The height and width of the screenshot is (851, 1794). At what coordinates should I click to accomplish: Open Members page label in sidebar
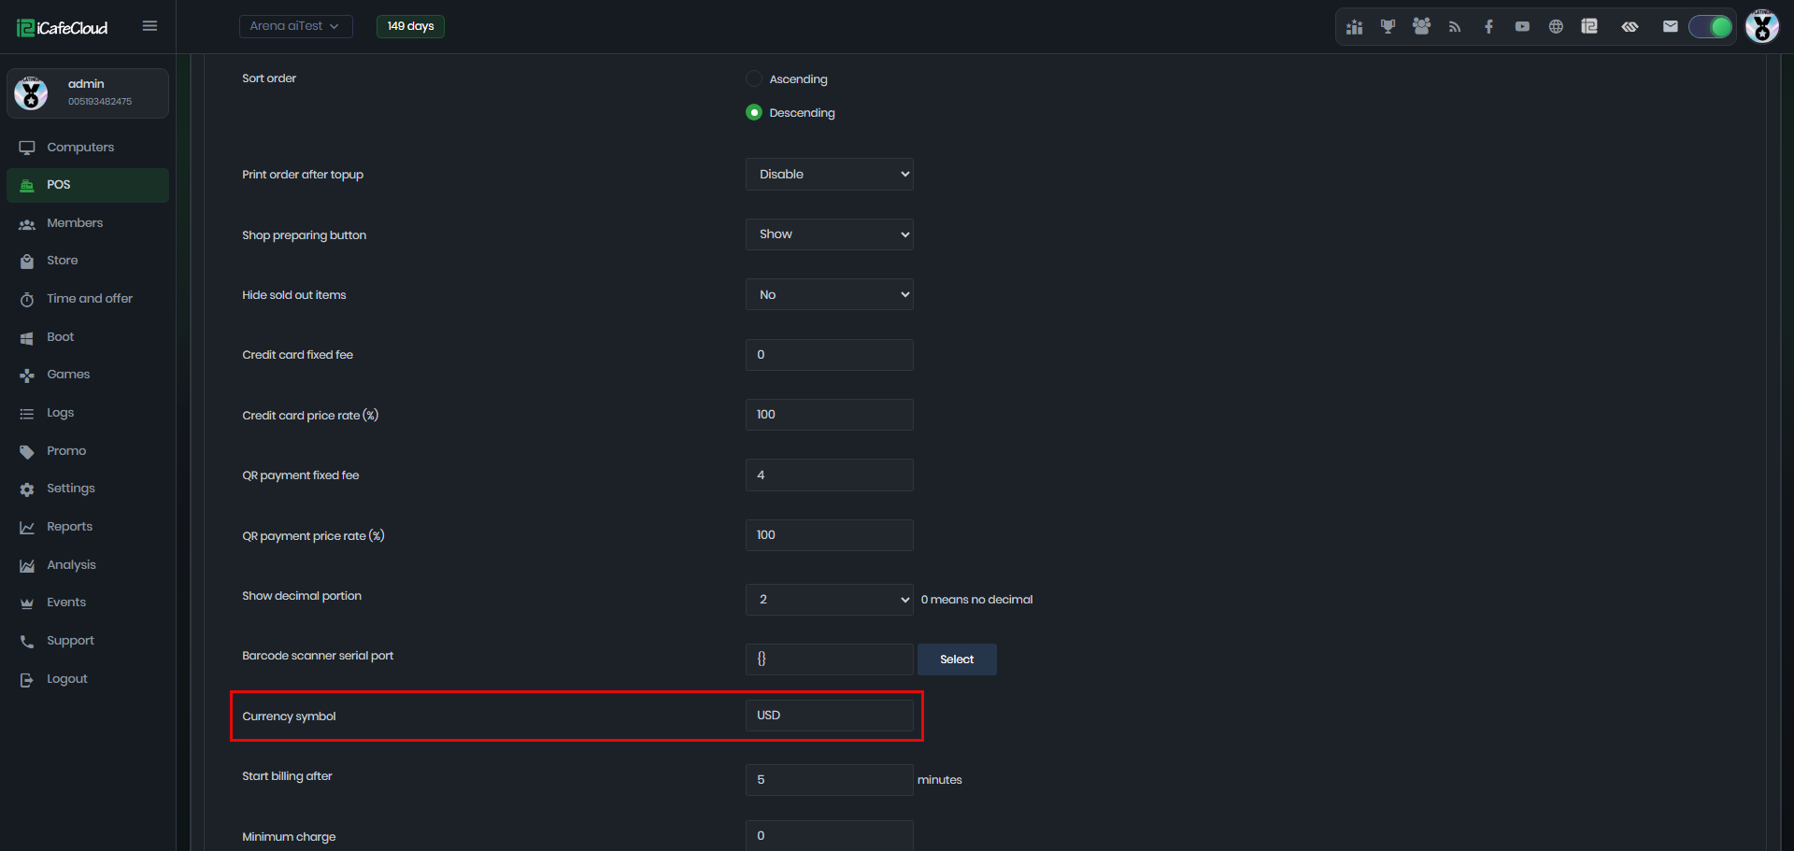point(75,223)
